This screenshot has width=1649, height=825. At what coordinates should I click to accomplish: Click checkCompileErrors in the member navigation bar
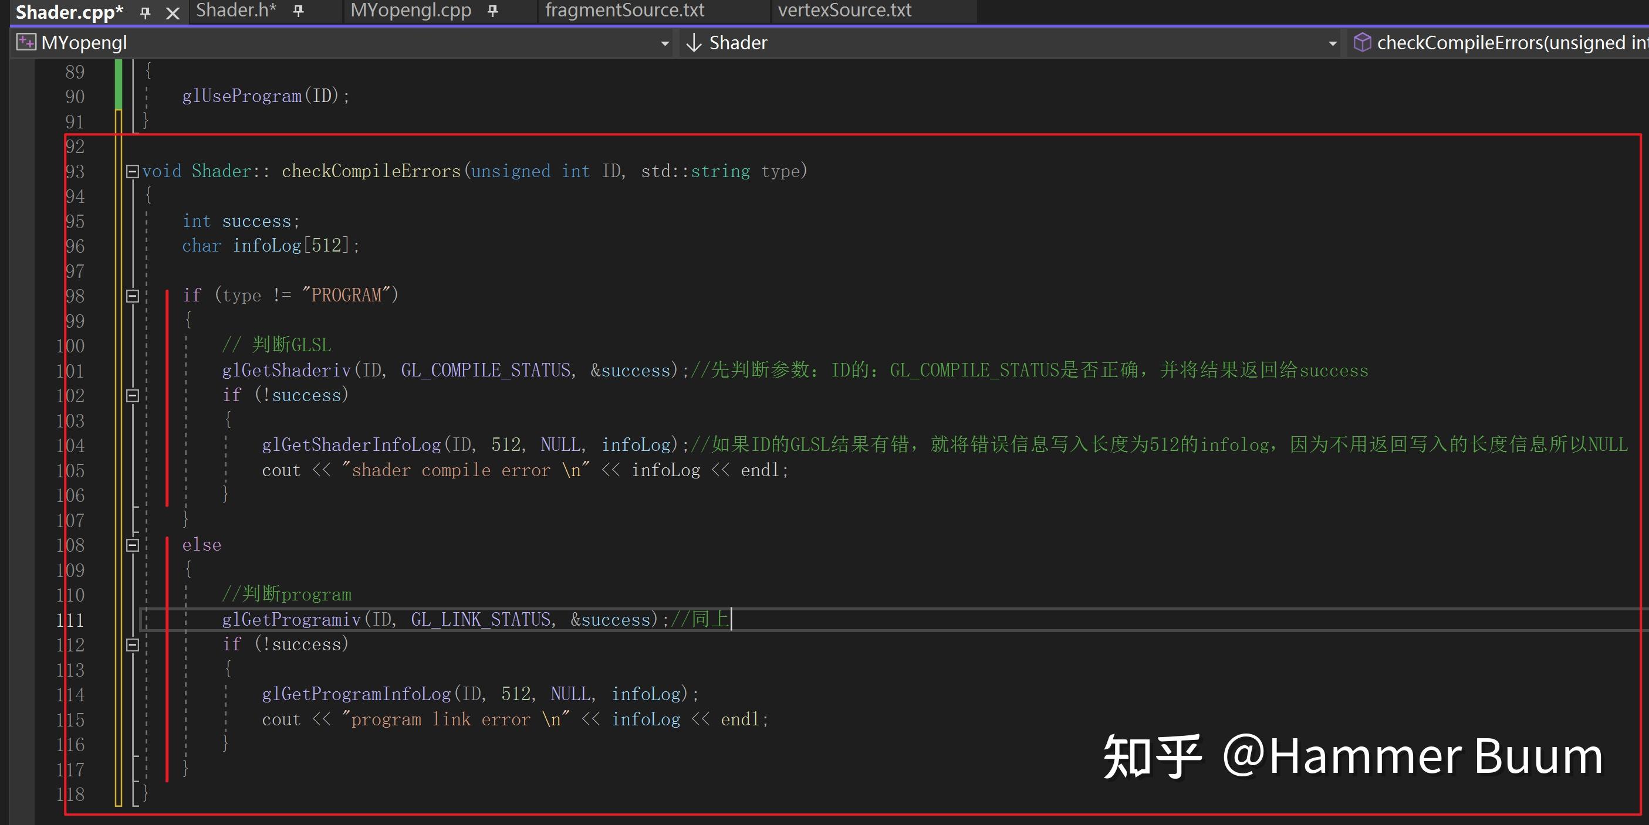click(1504, 42)
